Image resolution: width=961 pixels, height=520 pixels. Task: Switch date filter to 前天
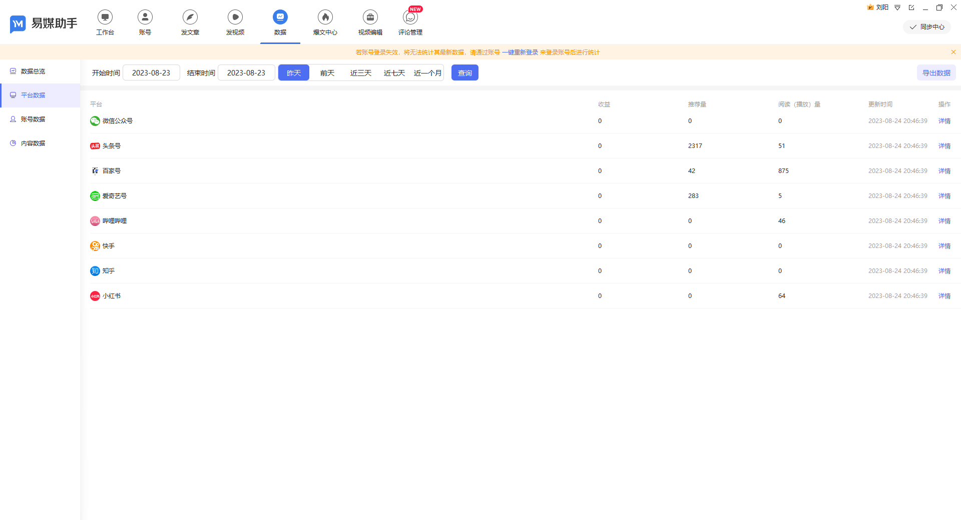tap(327, 72)
